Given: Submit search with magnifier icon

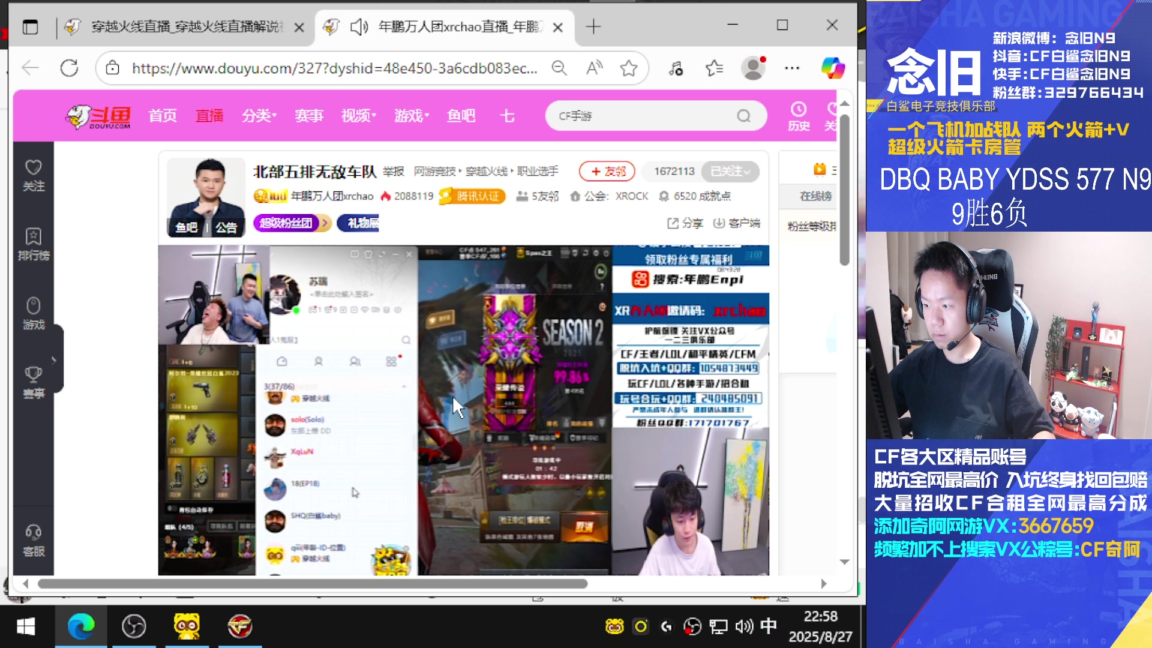Looking at the screenshot, I should pos(743,116).
